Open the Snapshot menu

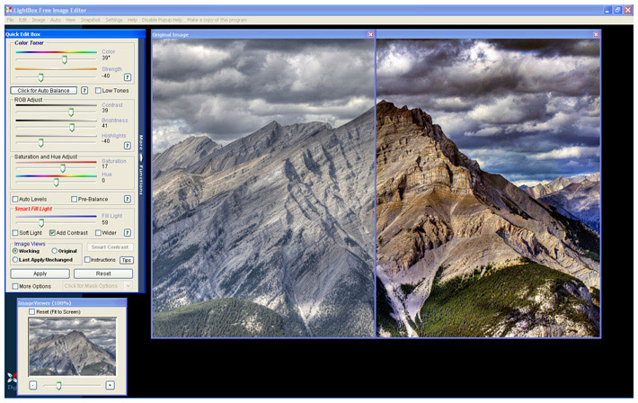click(89, 20)
